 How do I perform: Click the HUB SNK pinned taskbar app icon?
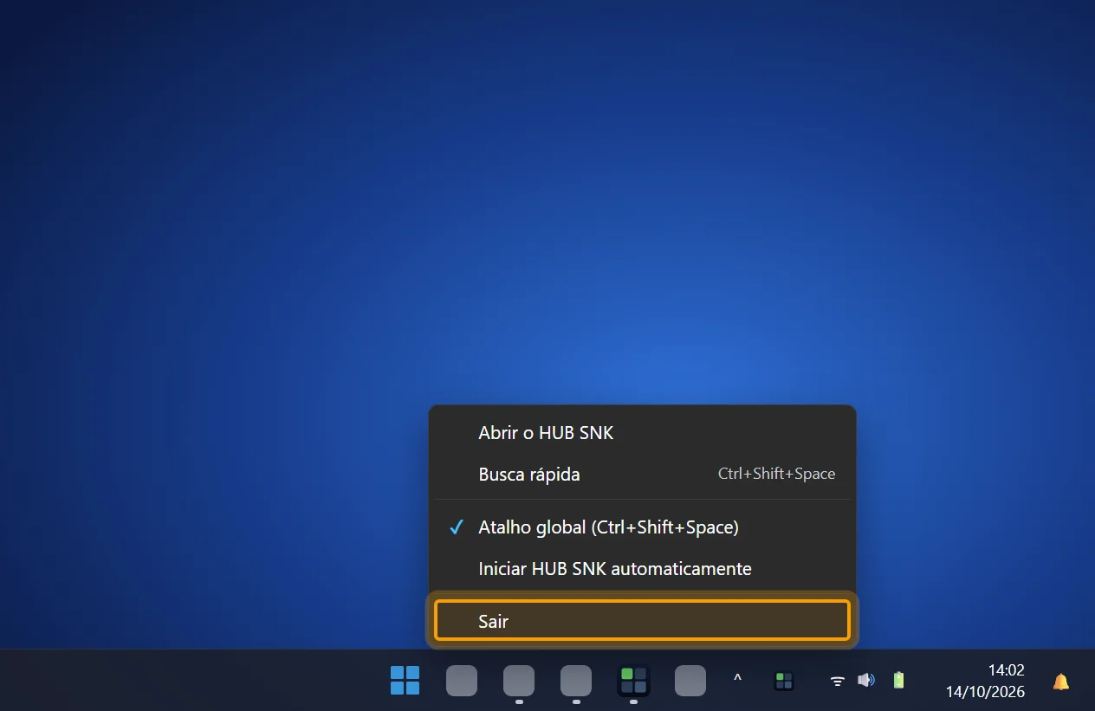[633, 681]
